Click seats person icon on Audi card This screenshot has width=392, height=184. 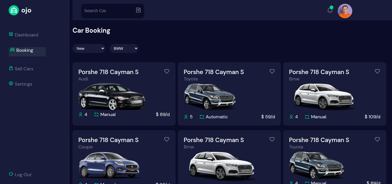pyautogui.click(x=81, y=115)
